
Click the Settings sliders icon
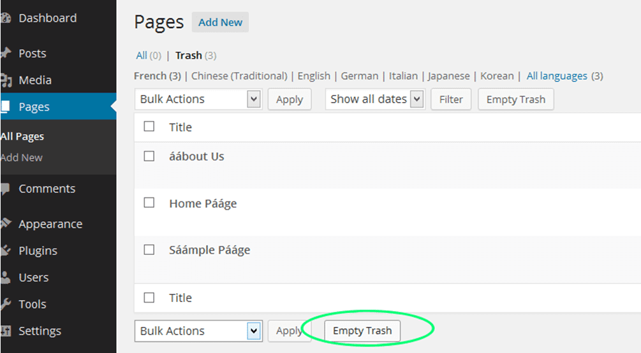[x=5, y=331]
